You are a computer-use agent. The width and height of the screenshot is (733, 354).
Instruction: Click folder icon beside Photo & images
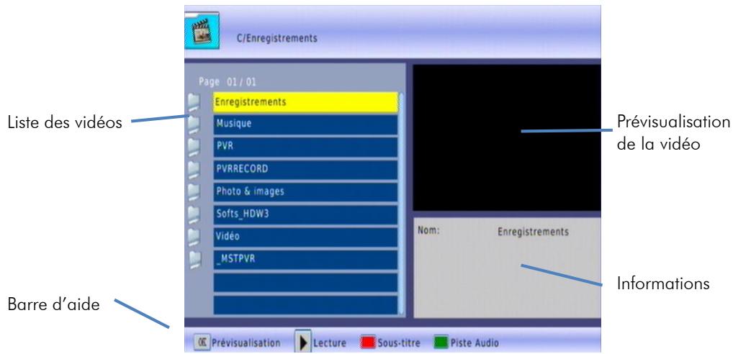coord(194,191)
